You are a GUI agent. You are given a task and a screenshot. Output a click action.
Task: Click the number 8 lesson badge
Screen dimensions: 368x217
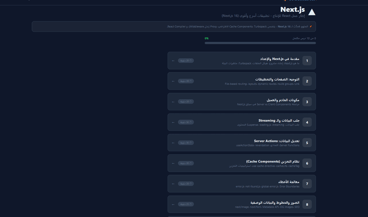(307, 204)
